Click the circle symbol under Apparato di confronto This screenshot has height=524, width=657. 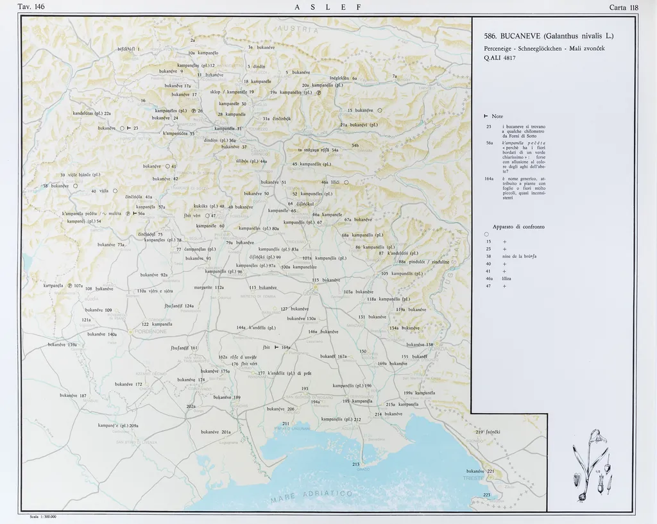(486, 234)
